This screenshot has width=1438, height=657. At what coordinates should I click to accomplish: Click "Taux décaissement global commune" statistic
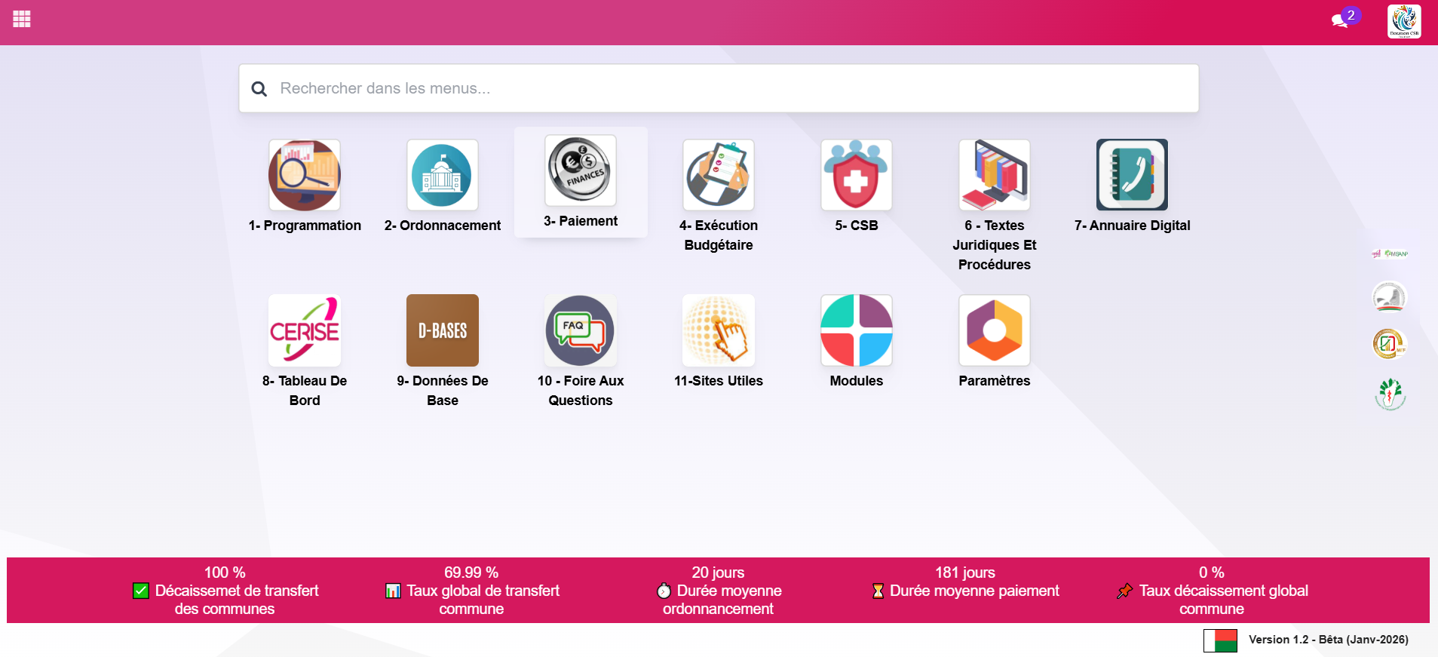pyautogui.click(x=1212, y=591)
